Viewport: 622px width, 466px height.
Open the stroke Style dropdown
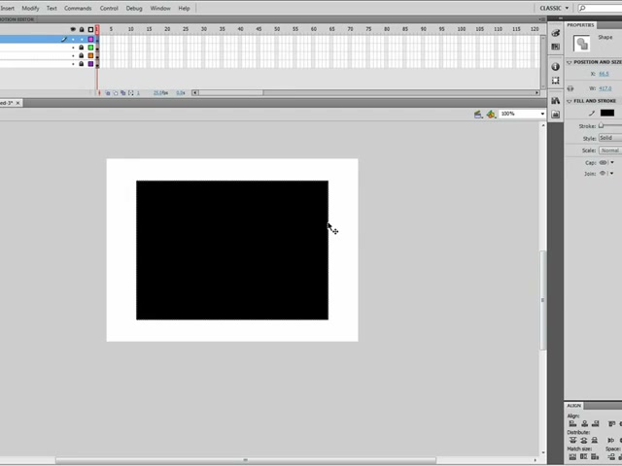coord(610,138)
